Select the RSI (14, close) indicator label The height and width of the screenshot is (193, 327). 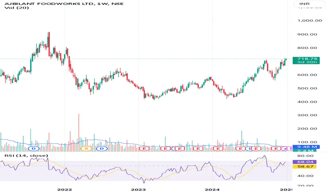tap(26, 155)
